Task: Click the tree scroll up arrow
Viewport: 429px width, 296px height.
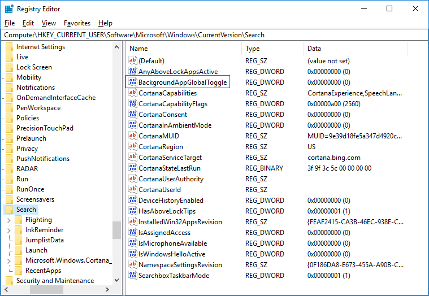Action: pyautogui.click(x=116, y=47)
